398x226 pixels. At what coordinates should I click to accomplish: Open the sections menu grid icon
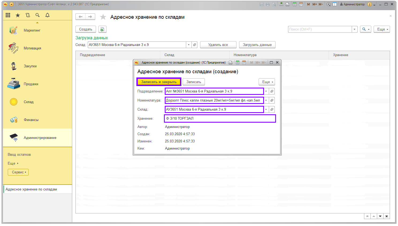(8, 15)
